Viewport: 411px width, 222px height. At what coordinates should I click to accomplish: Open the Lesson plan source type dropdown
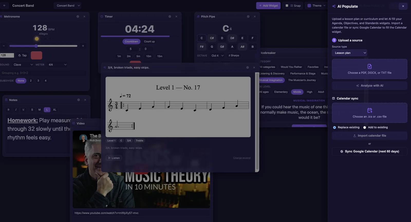pyautogui.click(x=349, y=53)
